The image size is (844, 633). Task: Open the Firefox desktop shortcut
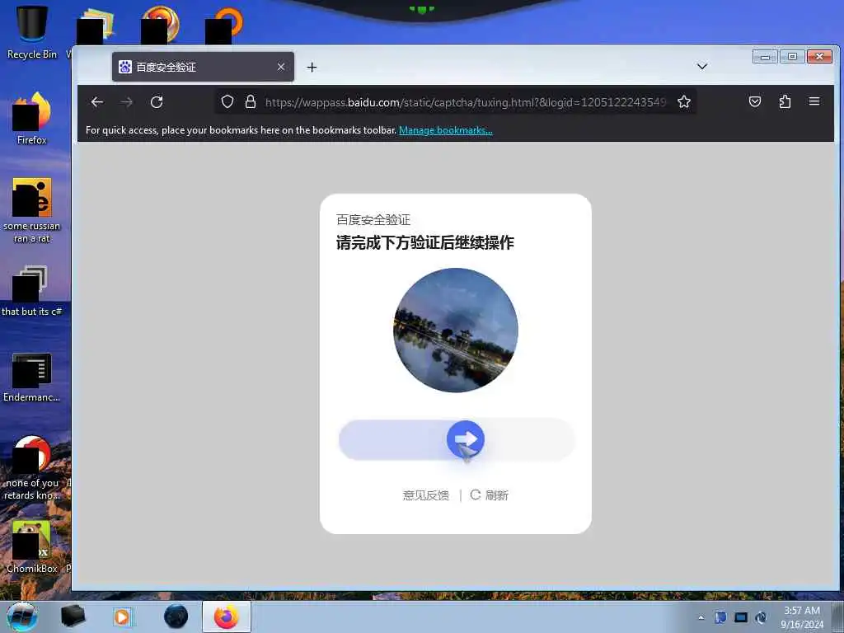coord(32,118)
